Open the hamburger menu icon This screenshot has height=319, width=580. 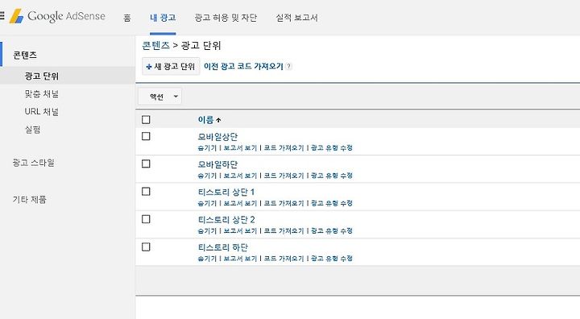tap(2, 16)
